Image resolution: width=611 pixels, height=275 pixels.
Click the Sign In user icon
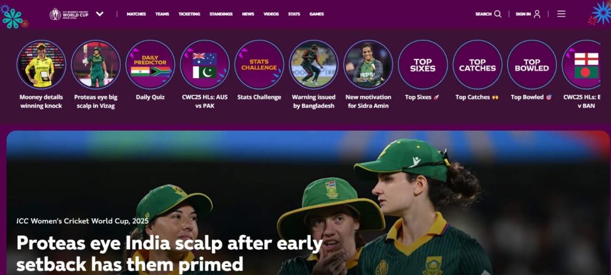pos(537,14)
